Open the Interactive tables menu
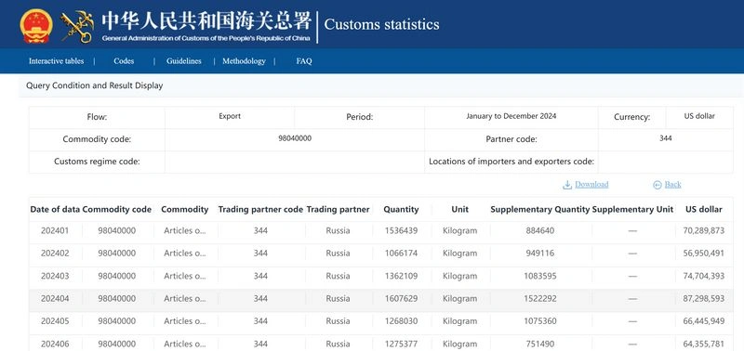Viewport: 744px width, 351px height. [56, 61]
